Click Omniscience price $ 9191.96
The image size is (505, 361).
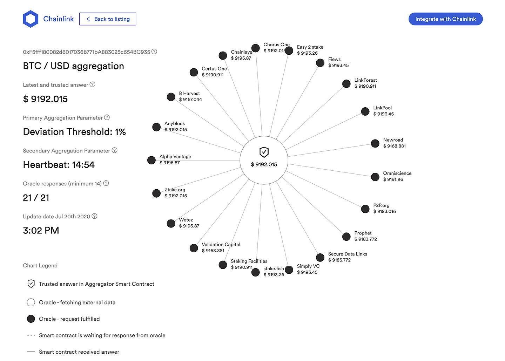pyautogui.click(x=393, y=179)
